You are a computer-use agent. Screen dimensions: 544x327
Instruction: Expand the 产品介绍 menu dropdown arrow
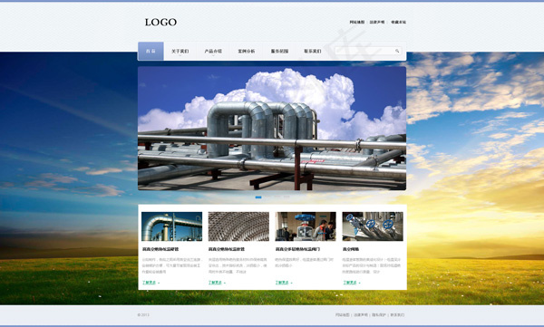pos(213,55)
